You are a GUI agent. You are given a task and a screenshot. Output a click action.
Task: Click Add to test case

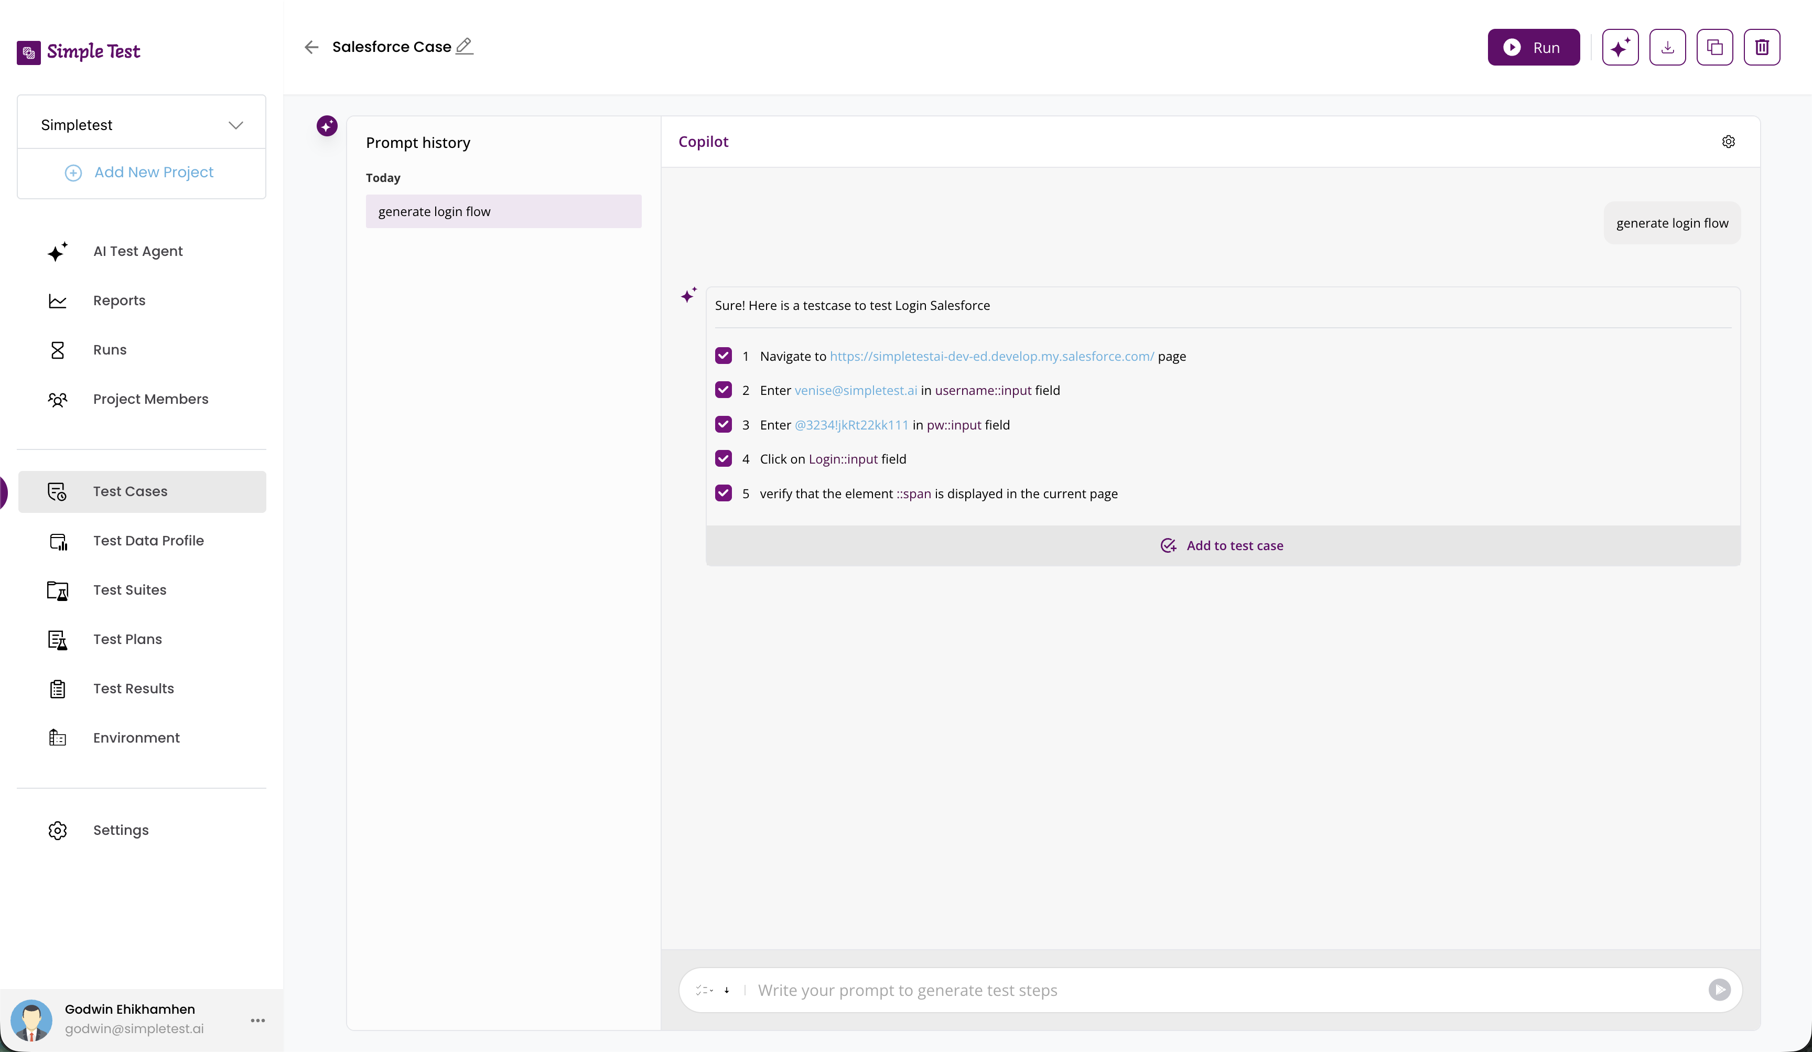click(x=1222, y=545)
